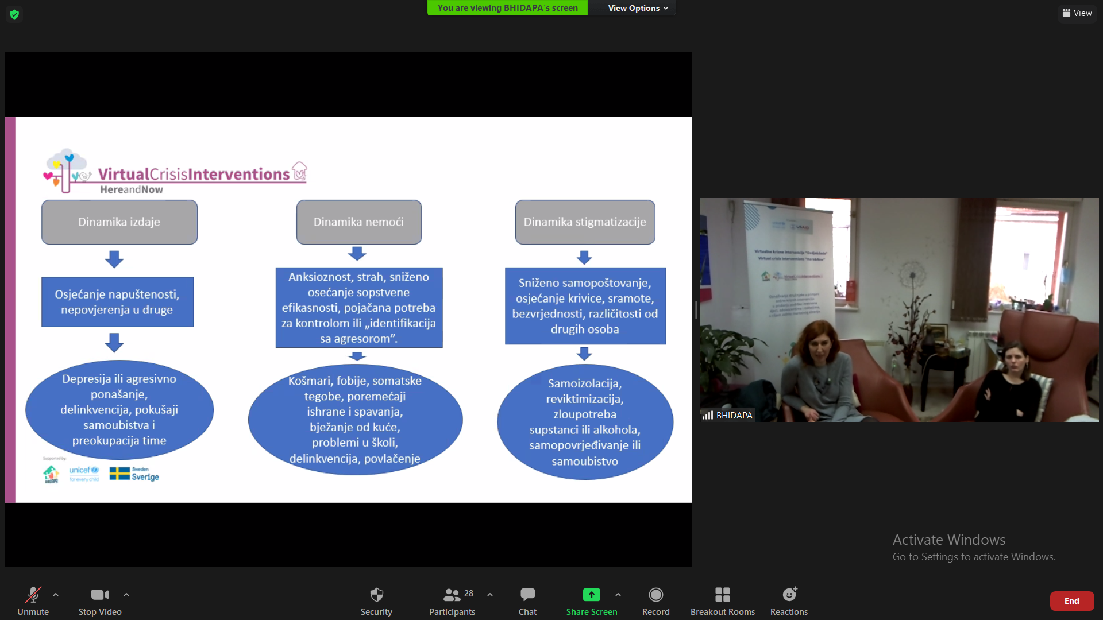This screenshot has height=620, width=1103.
Task: Select the BHIDAPA video thumbnail
Action: coord(899,310)
